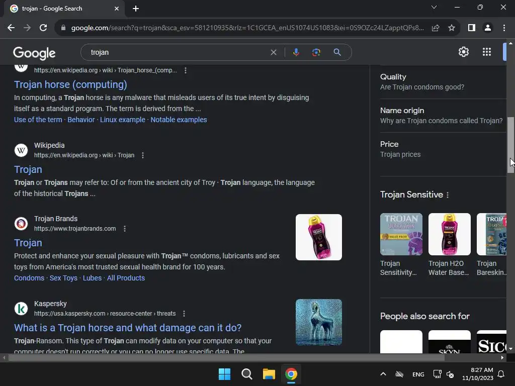Open the Chrome profile menu

488,28
